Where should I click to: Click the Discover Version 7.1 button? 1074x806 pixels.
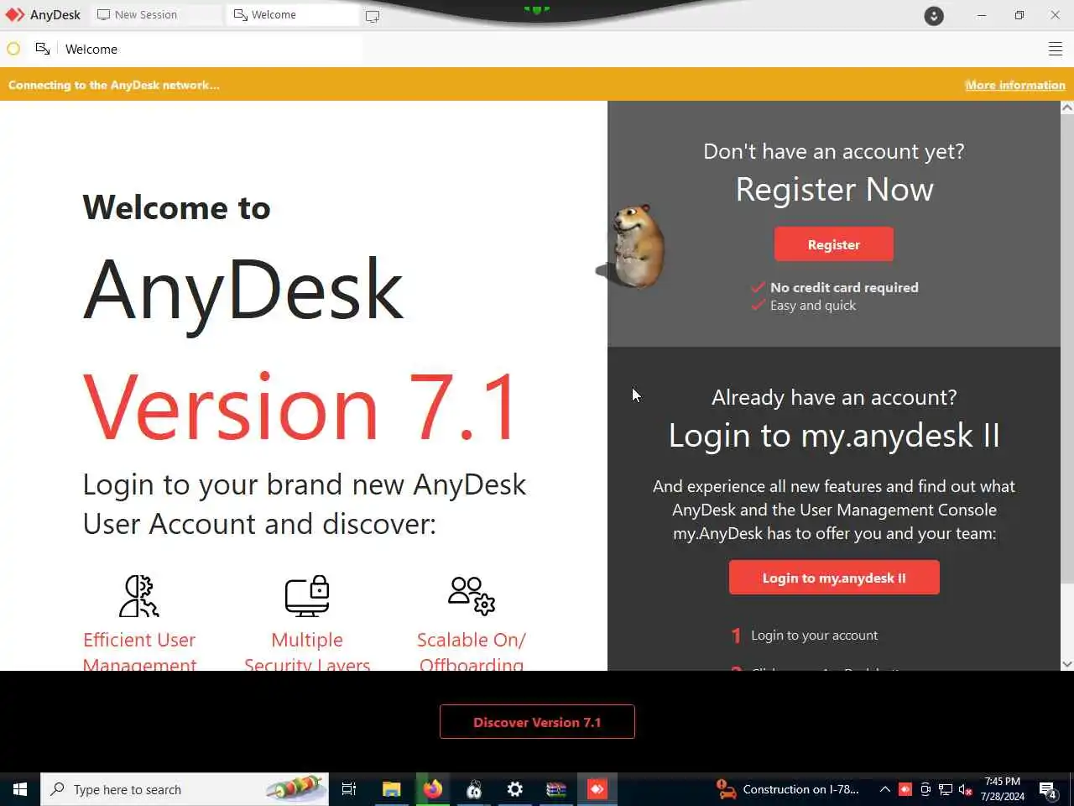pyautogui.click(x=537, y=722)
